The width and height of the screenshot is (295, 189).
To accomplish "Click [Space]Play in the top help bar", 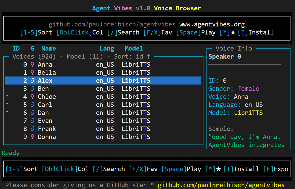I will coord(196,32).
